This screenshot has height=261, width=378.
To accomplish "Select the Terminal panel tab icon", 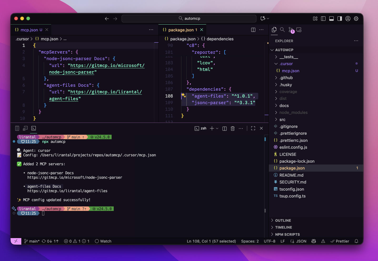I will 33,128.
